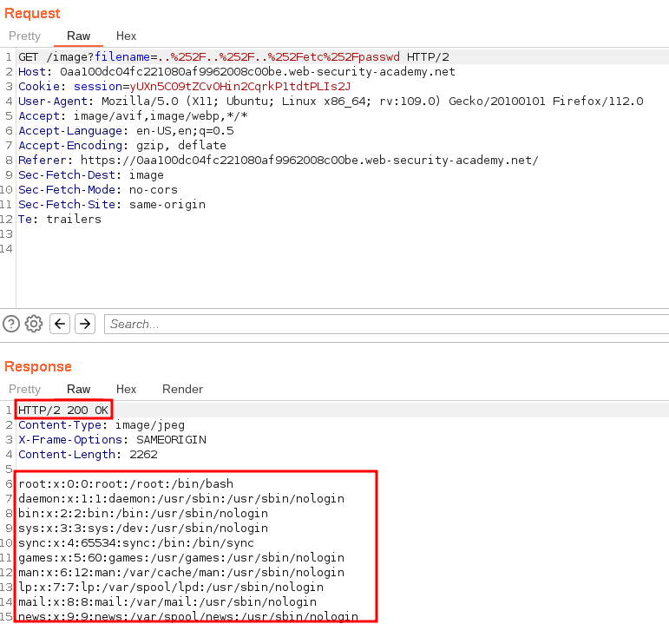Open the Response Hex tab
669x624 pixels.
tap(127, 390)
